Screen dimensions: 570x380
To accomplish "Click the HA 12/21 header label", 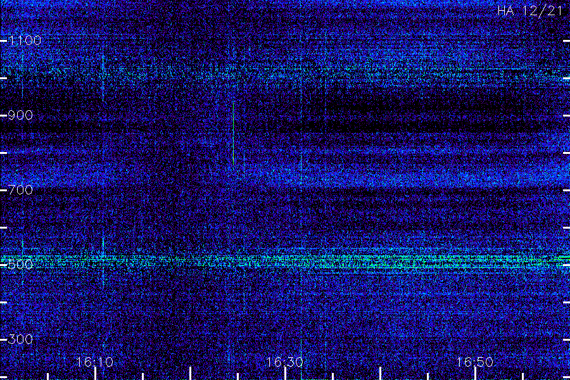I will [x=530, y=11].
